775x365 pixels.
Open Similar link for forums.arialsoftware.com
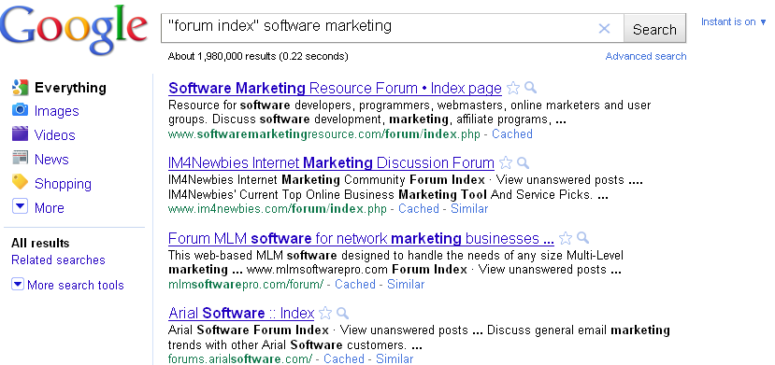(x=394, y=358)
